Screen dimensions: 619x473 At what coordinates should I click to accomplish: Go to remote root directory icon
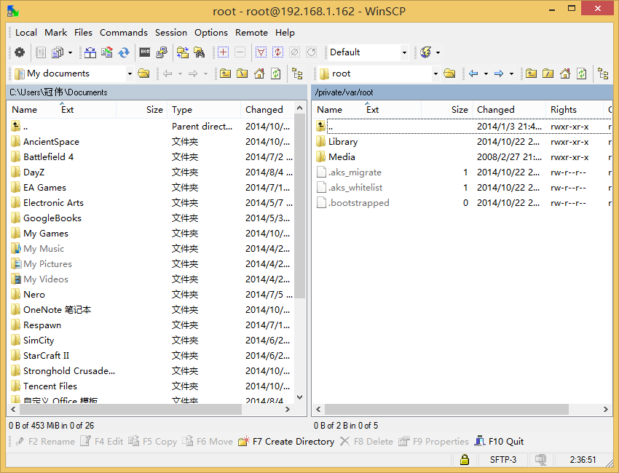(548, 73)
